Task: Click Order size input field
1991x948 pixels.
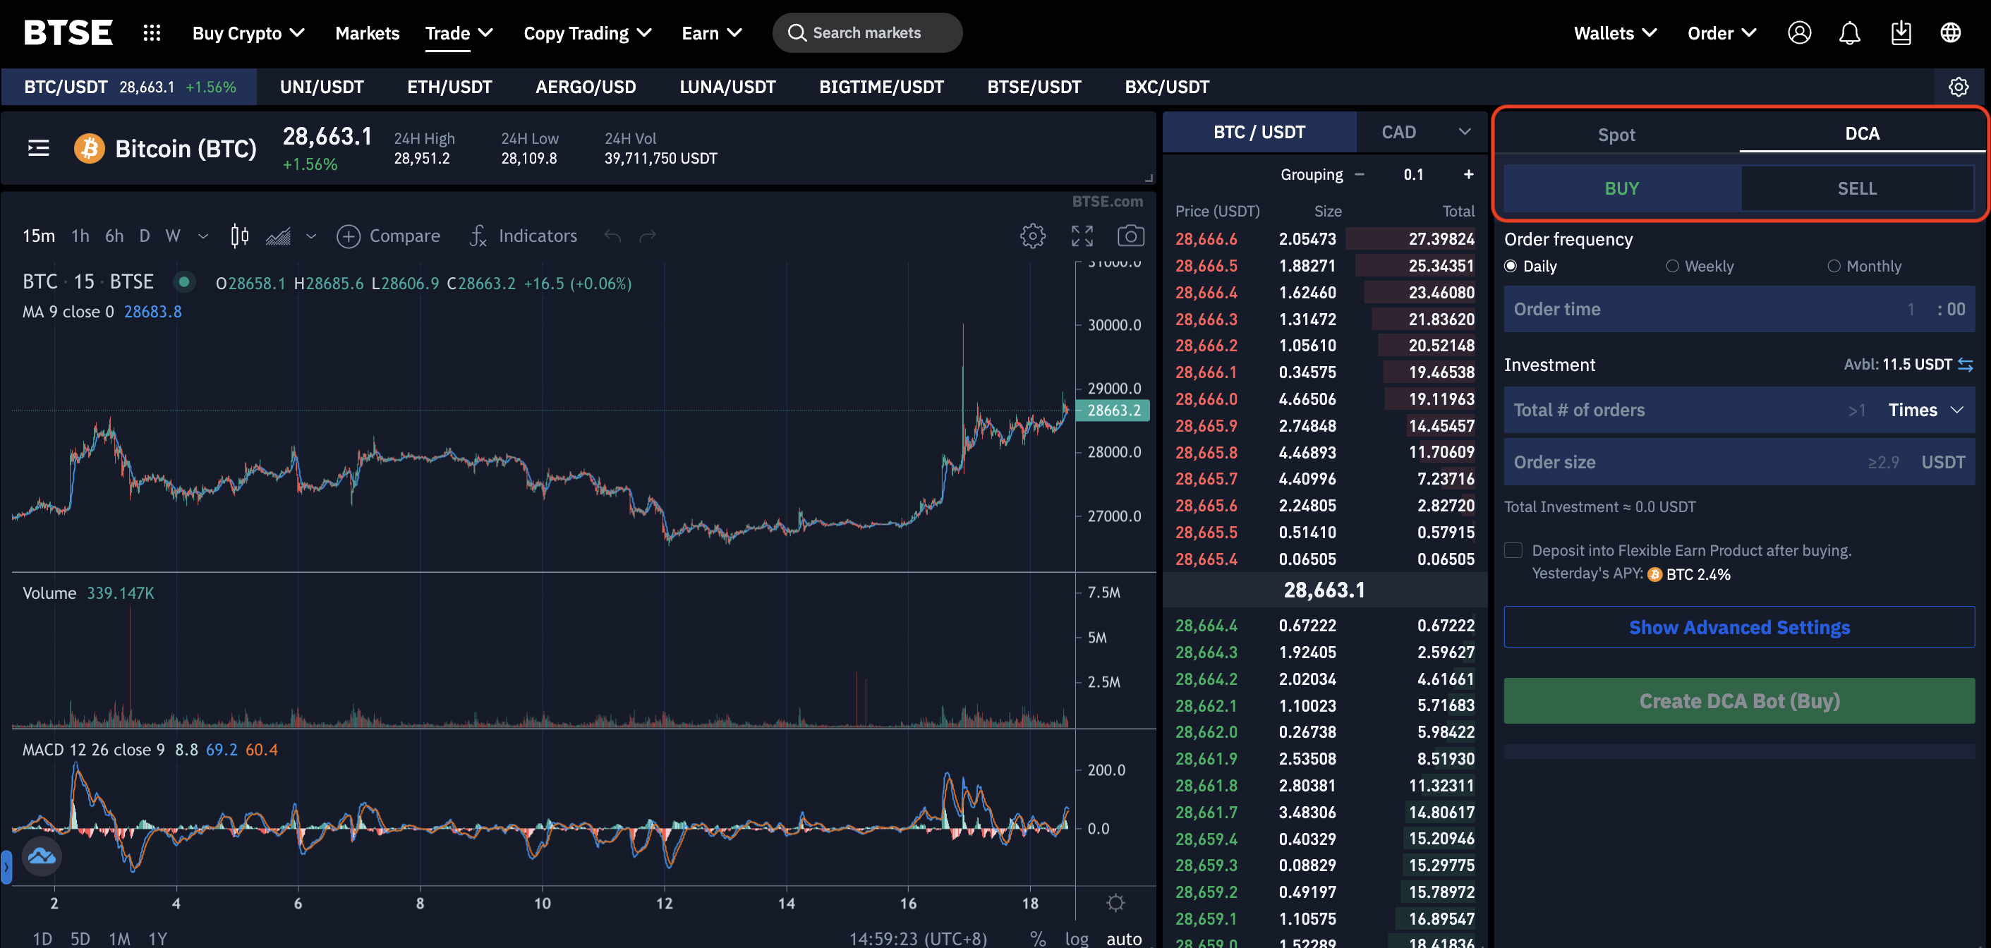Action: coord(1739,462)
